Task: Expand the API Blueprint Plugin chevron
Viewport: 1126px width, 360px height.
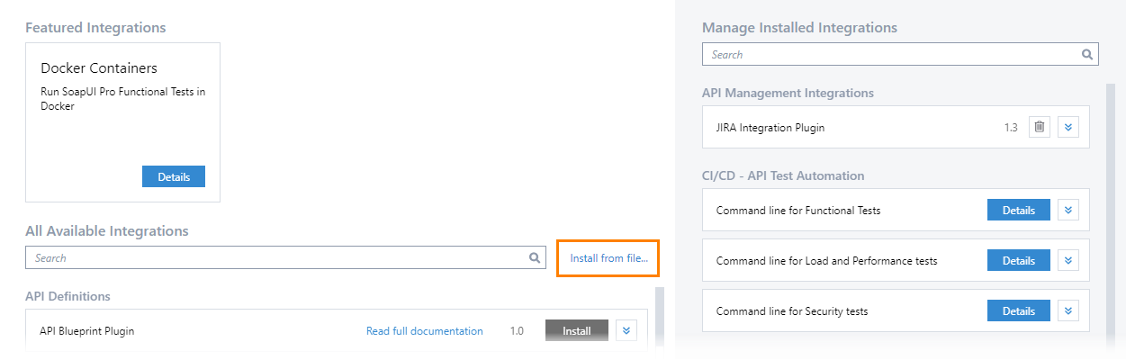Action: [x=626, y=330]
